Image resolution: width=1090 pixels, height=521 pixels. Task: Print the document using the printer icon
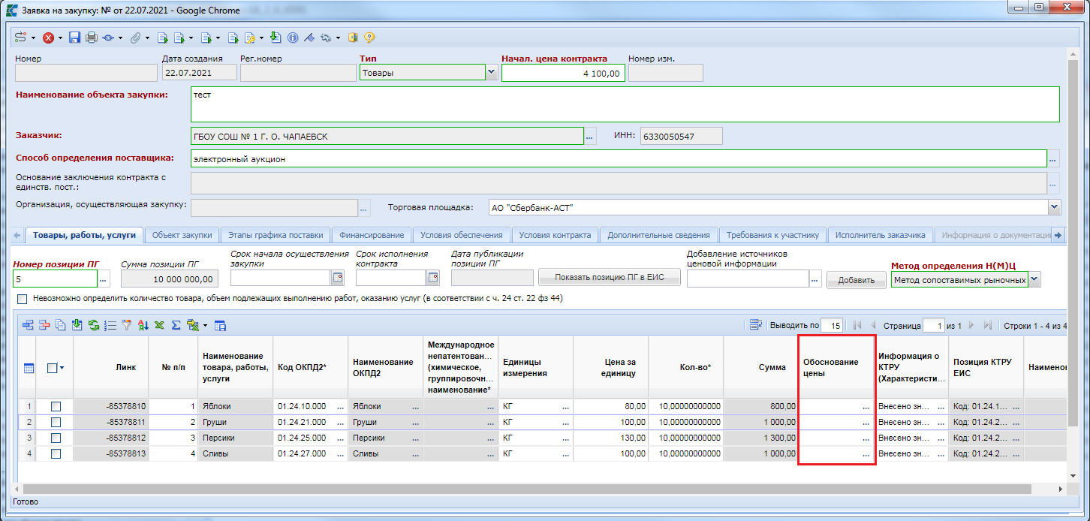(x=91, y=38)
